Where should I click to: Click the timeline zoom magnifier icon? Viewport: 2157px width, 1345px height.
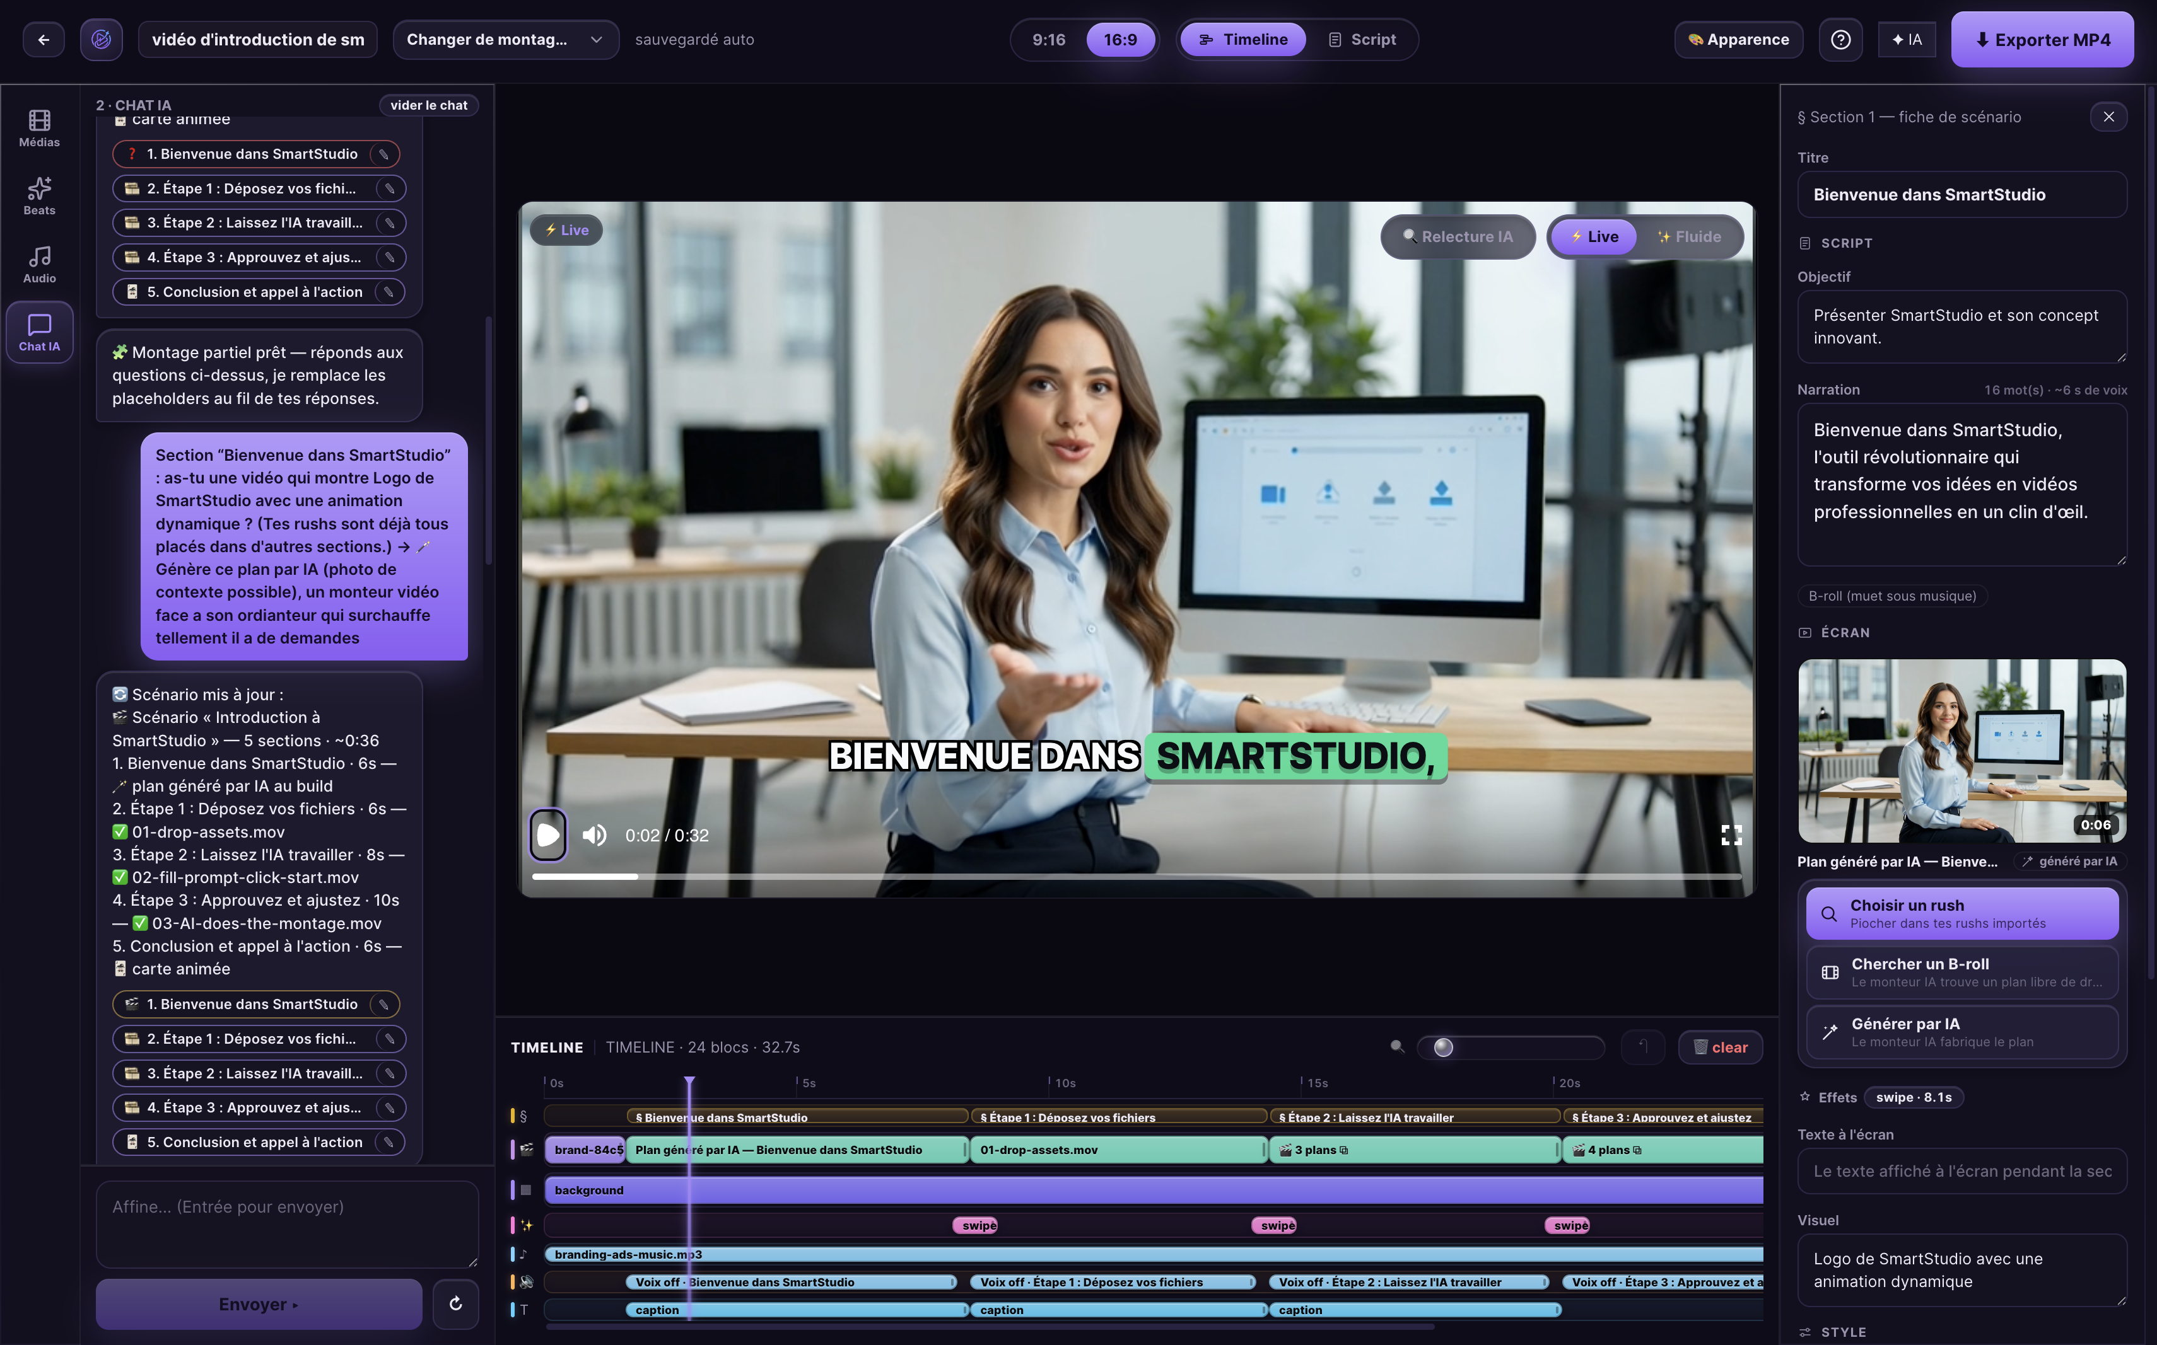point(1398,1046)
